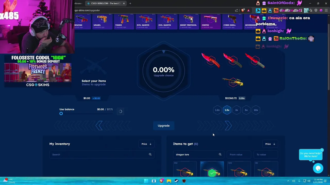The width and height of the screenshot is (330, 185).
Task: Open clock showing 11:48 PM
Action: (x=318, y=181)
